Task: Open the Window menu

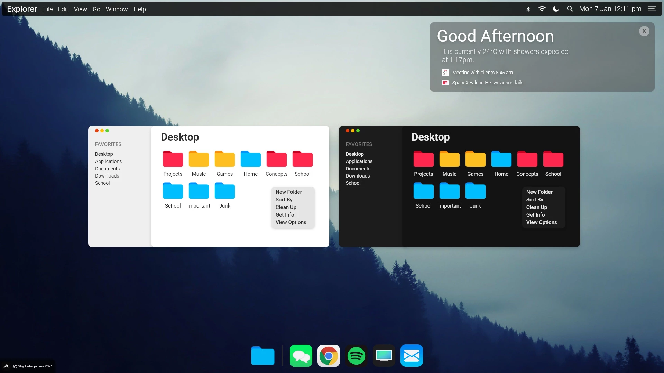Action: (x=117, y=9)
